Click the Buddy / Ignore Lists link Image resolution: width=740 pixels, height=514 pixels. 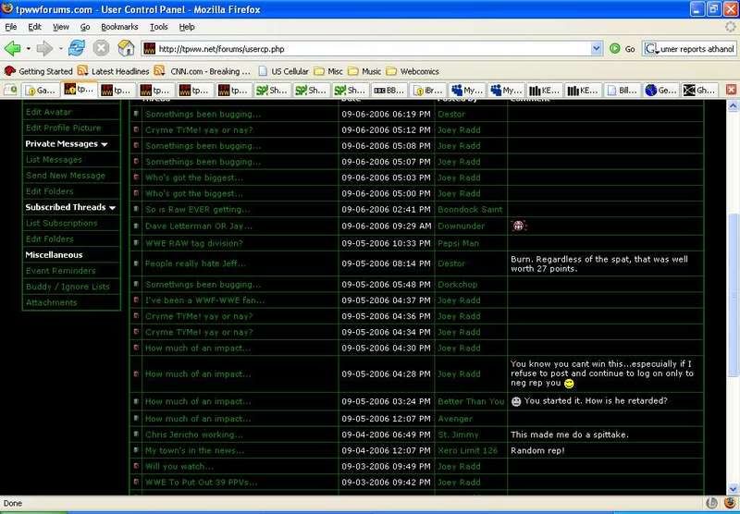tap(68, 287)
